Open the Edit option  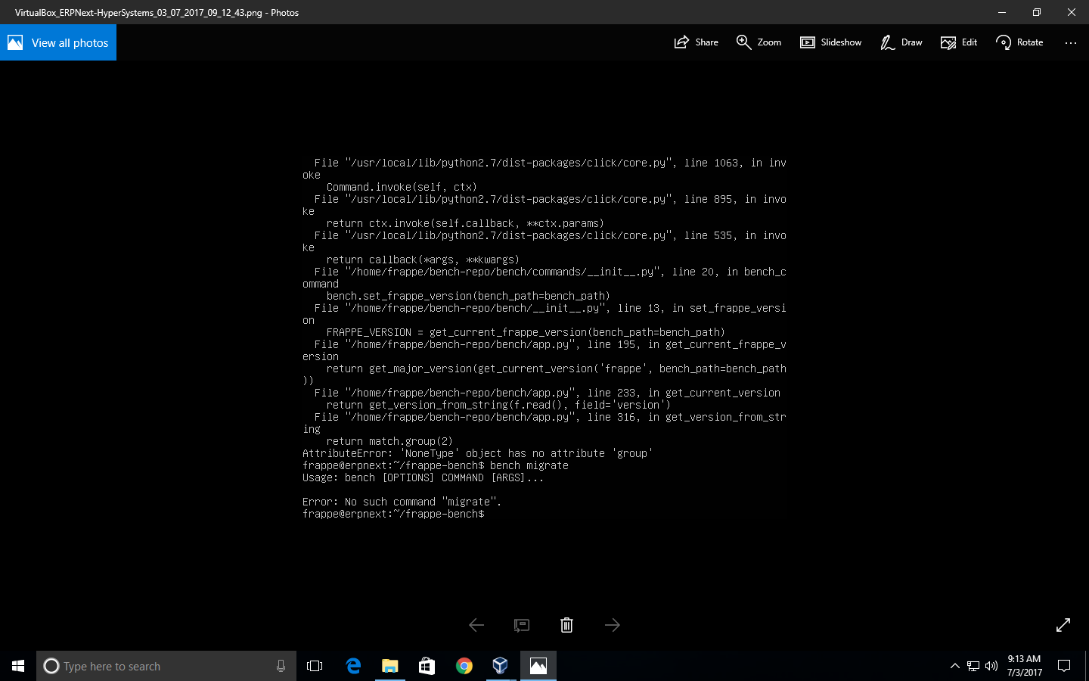click(x=959, y=42)
